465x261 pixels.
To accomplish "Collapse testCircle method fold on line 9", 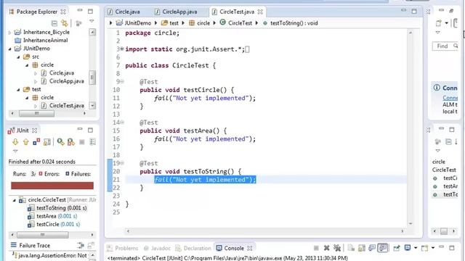I will click(x=122, y=82).
